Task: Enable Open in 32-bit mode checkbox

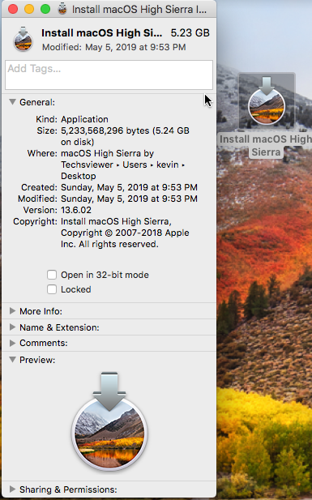Action: 52,275
